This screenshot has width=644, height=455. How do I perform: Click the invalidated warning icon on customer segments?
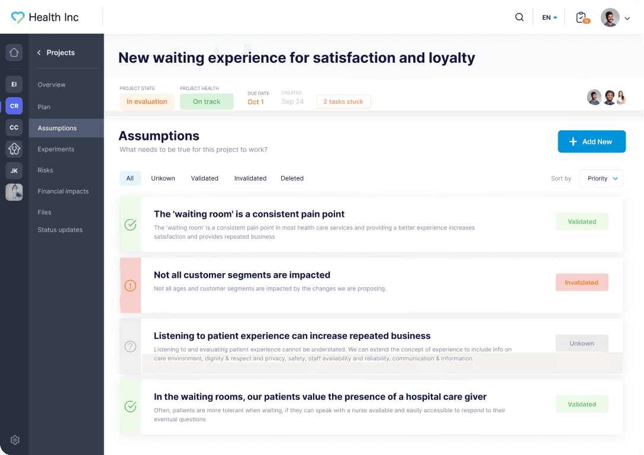coord(130,286)
